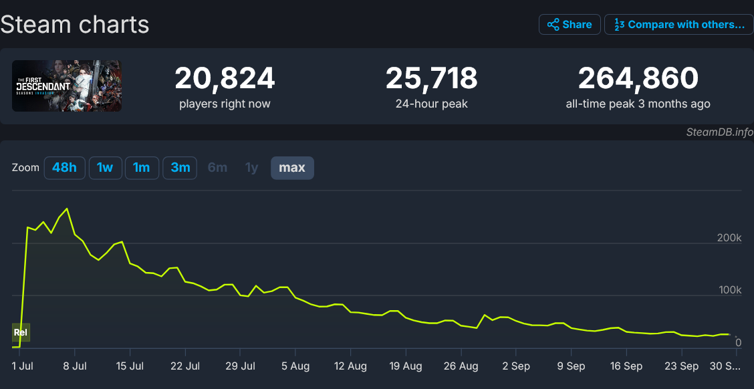Click the 12 Aug axis label
754x389 pixels.
click(x=350, y=366)
